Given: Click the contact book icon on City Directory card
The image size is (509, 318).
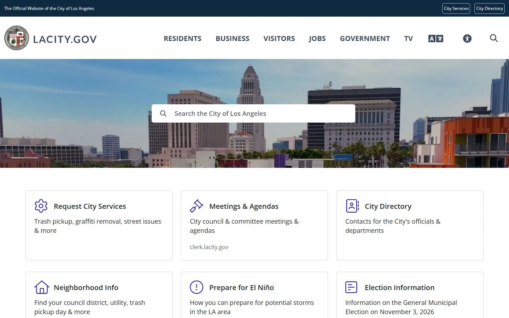Looking at the screenshot, I should pyautogui.click(x=352, y=206).
